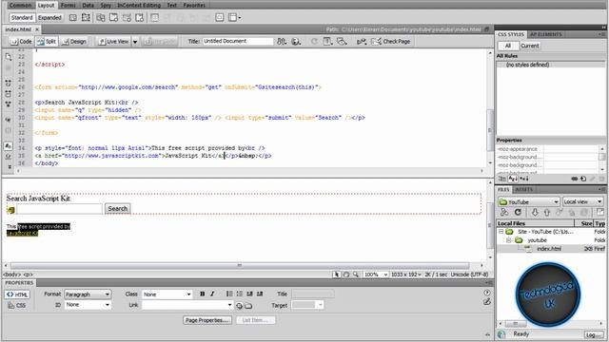609x342 pixels.
Task: Click the Check Page button
Action: pyautogui.click(x=391, y=41)
